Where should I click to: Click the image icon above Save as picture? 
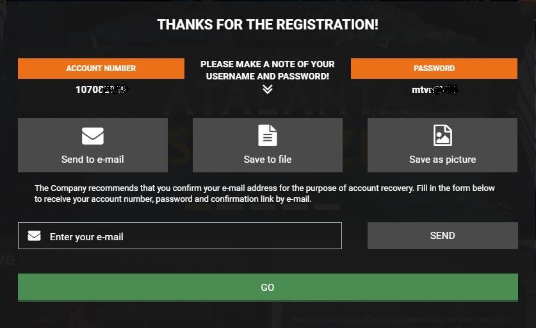(x=443, y=135)
